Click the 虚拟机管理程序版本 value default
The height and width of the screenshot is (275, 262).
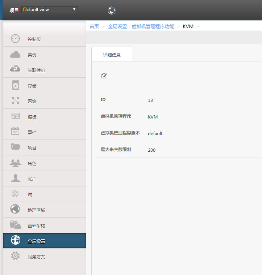pos(155,133)
